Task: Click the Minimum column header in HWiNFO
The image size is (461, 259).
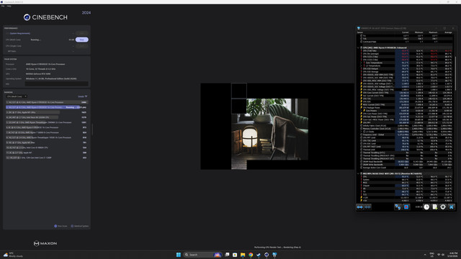Action: tap(419, 32)
